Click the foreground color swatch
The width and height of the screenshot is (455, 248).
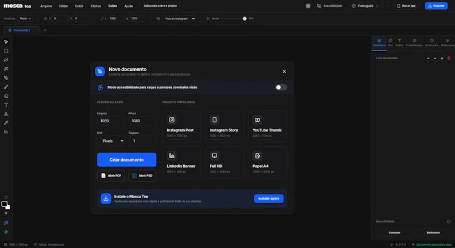click(5, 204)
